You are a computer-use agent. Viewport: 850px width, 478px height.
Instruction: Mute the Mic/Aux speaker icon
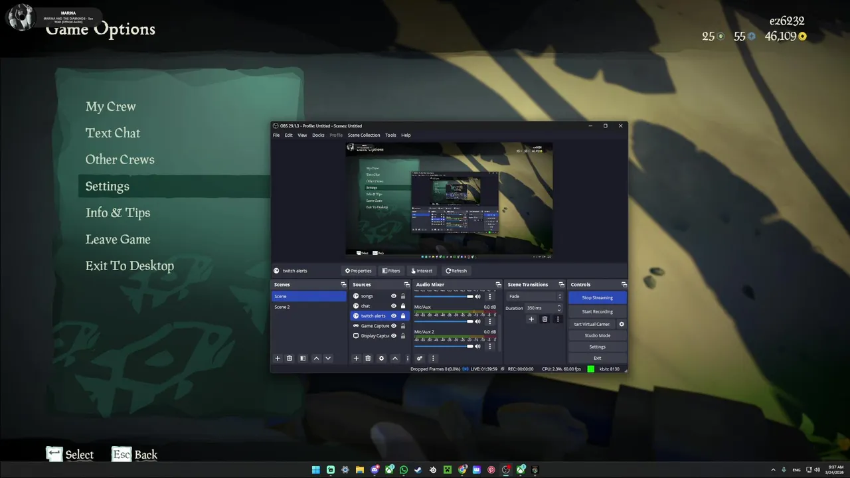coord(477,321)
